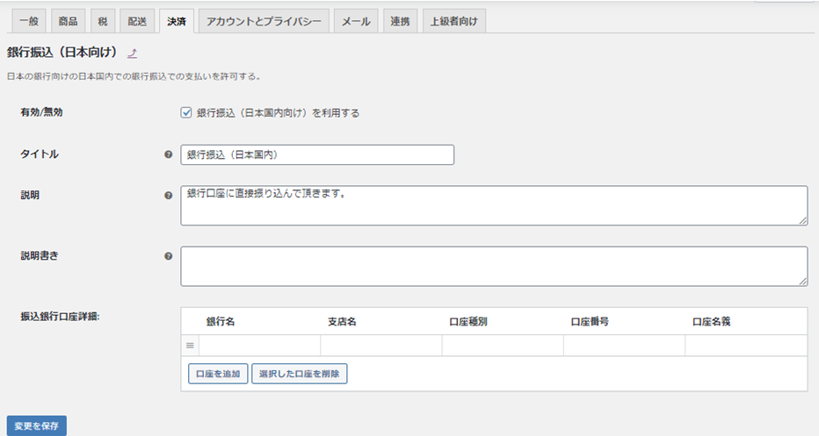819x436 pixels.
Task: Open the 上級者向け tab
Action: (454, 21)
